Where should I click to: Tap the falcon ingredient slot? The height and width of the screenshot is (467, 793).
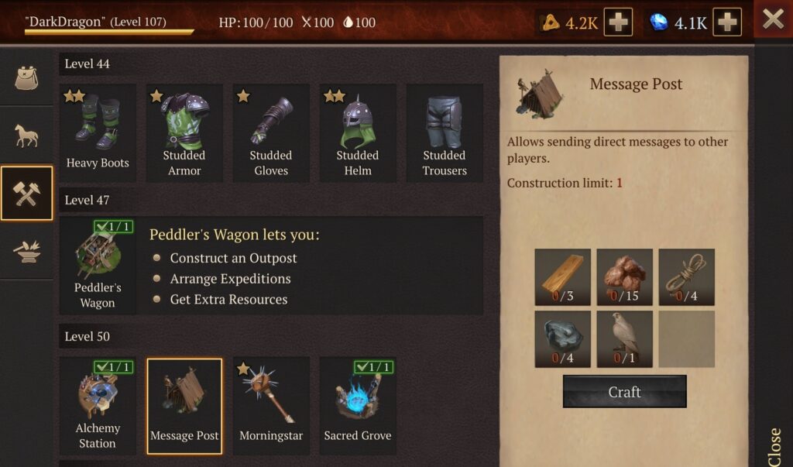click(x=625, y=339)
